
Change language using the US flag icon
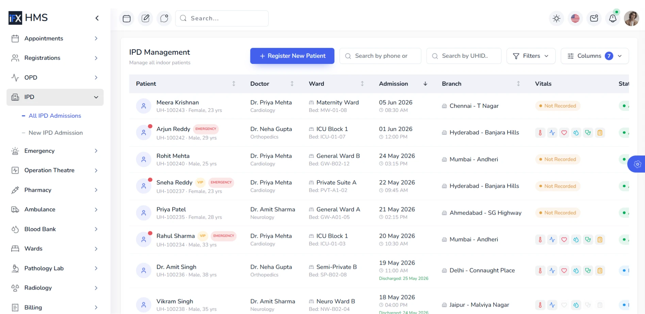tap(575, 18)
